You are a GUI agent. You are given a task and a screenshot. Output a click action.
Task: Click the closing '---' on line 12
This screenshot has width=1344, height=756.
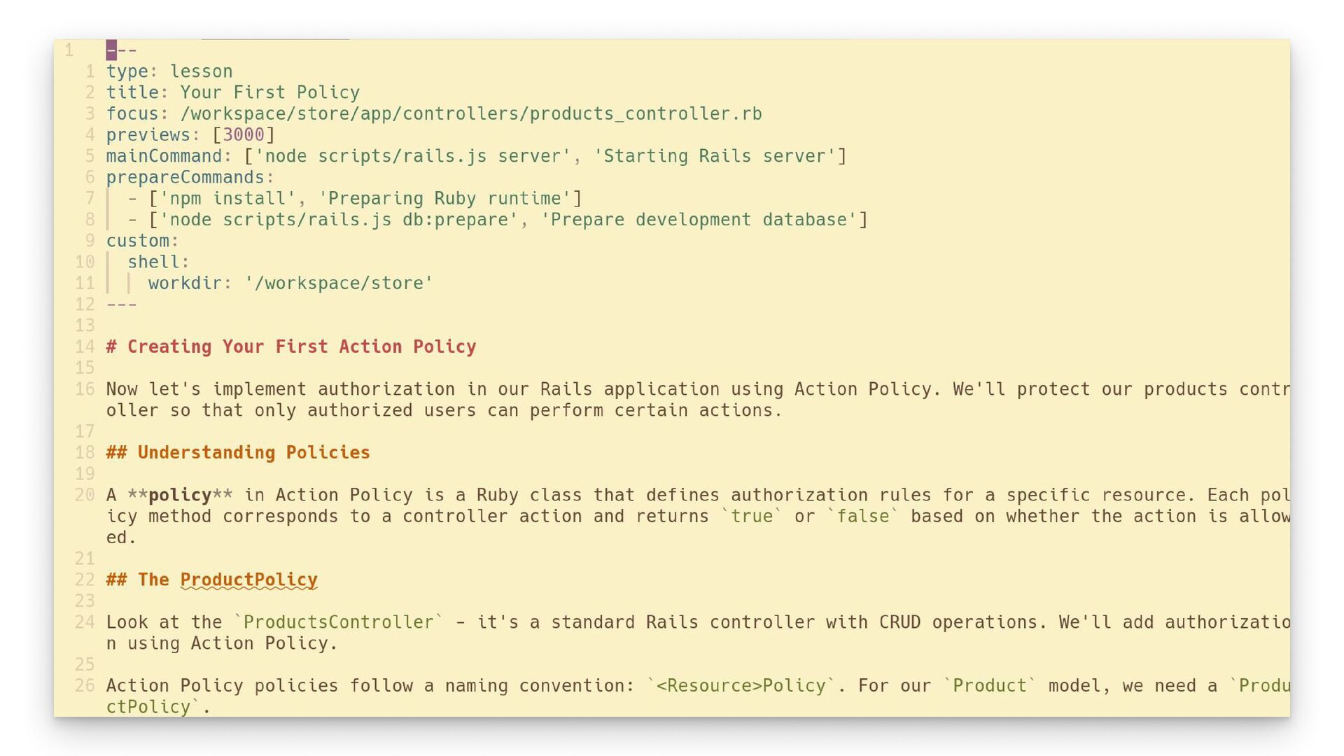122,304
